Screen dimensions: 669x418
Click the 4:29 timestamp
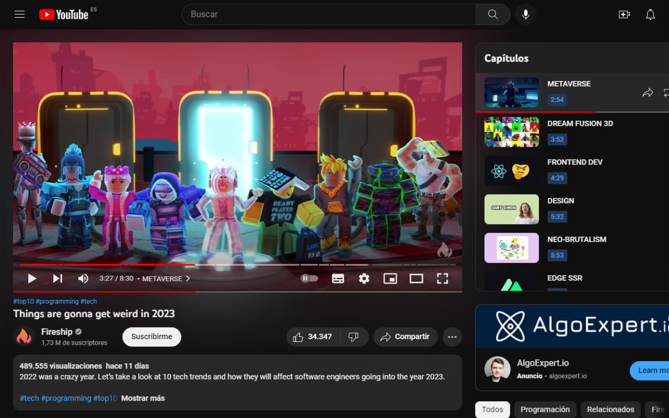tap(557, 178)
